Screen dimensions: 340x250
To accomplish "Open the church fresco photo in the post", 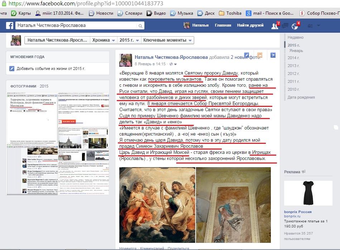I will coord(233,205).
